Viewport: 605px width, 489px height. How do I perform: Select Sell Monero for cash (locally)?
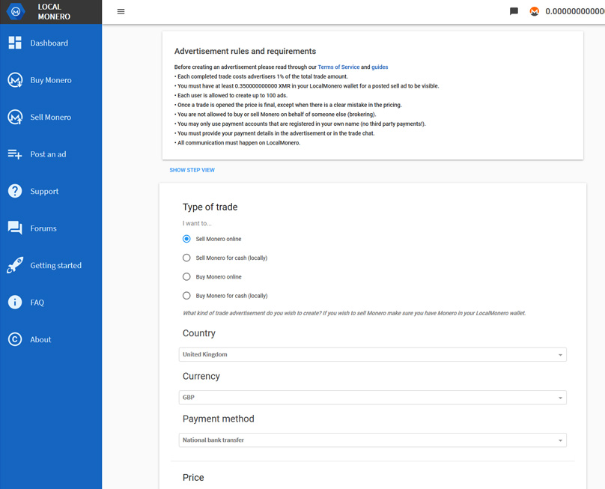pos(186,258)
